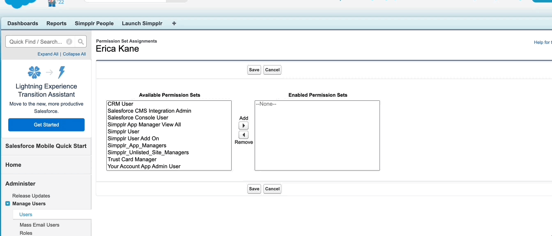Viewport: 552px width, 236px height.
Task: Select Your Account App Admin User option
Action: pyautogui.click(x=169, y=167)
